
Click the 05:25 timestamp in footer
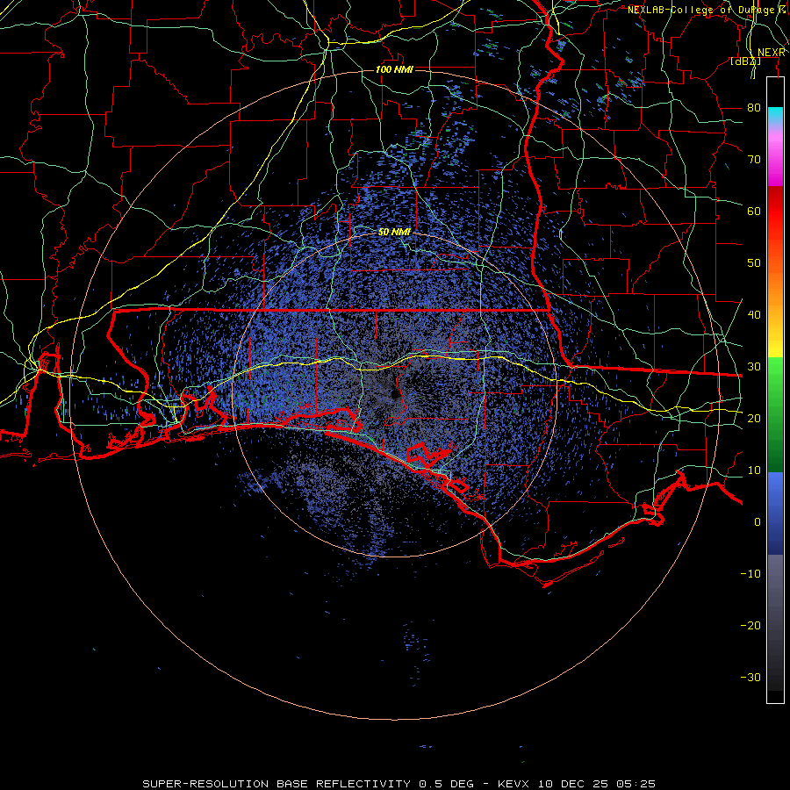[x=637, y=784]
